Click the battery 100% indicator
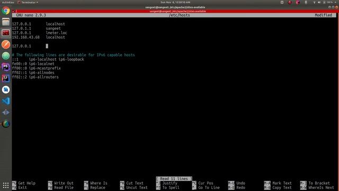Screen dimensions: 339x191 328,2
